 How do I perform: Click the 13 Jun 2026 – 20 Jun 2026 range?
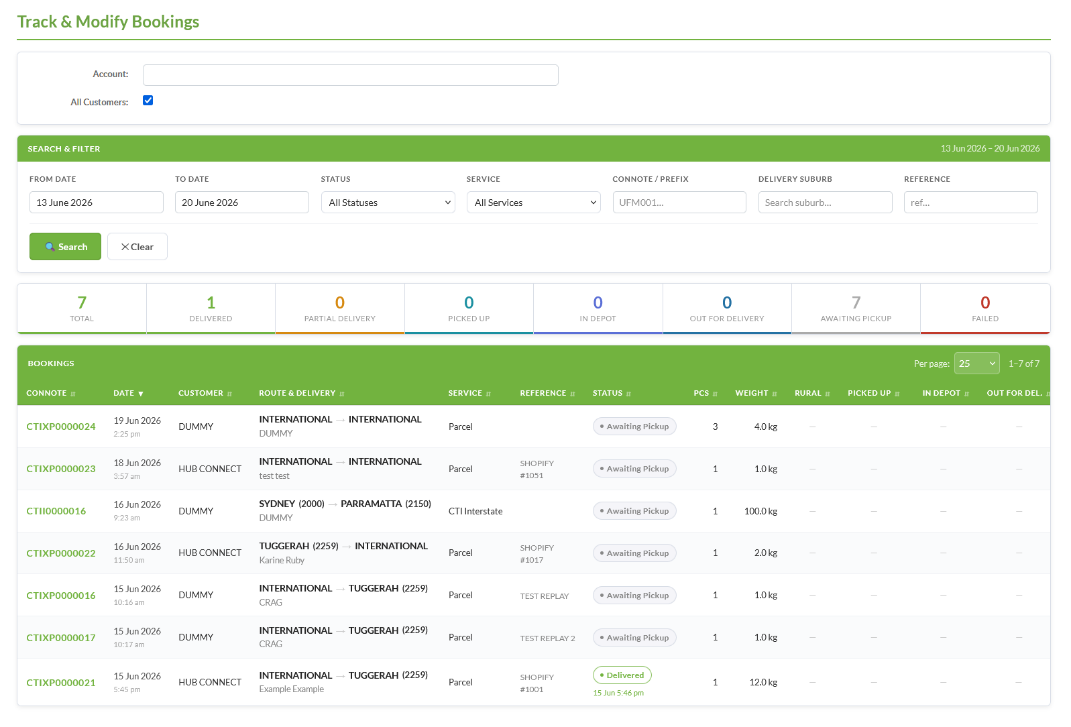990,148
